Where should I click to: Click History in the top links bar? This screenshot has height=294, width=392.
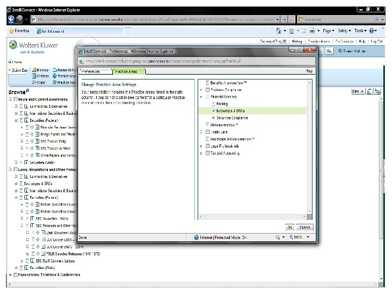pos(297,41)
